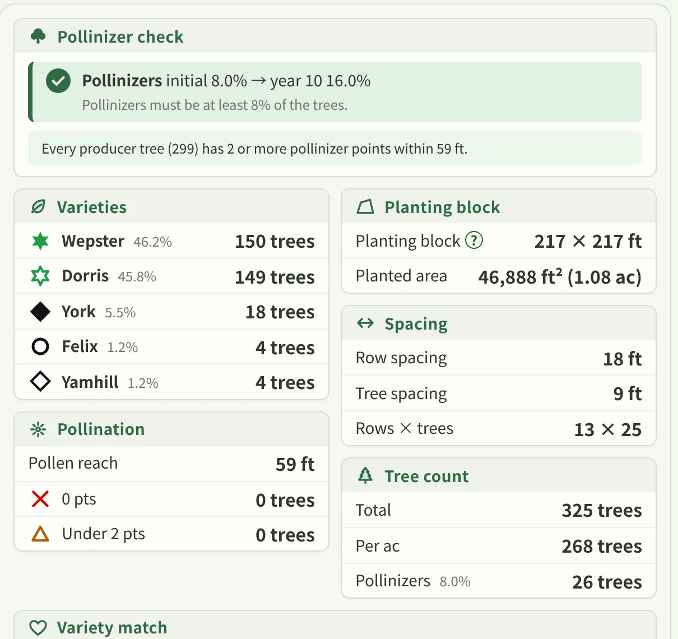Screen dimensions: 678x639
Task: Click the Dorris variety name
Action: coord(85,276)
